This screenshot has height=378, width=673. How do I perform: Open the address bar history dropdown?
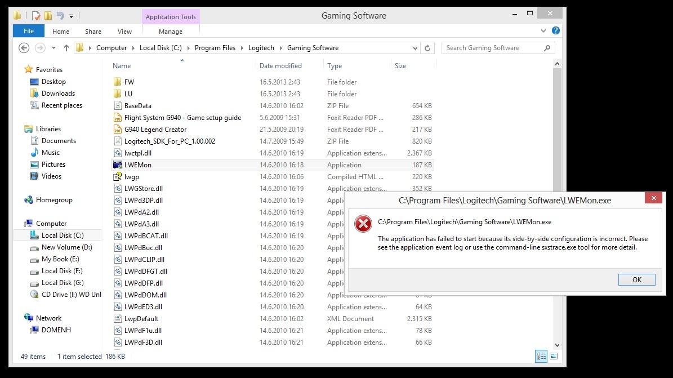[415, 48]
